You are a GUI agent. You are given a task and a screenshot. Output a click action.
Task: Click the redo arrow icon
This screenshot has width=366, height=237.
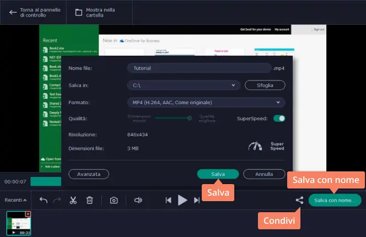point(57,200)
